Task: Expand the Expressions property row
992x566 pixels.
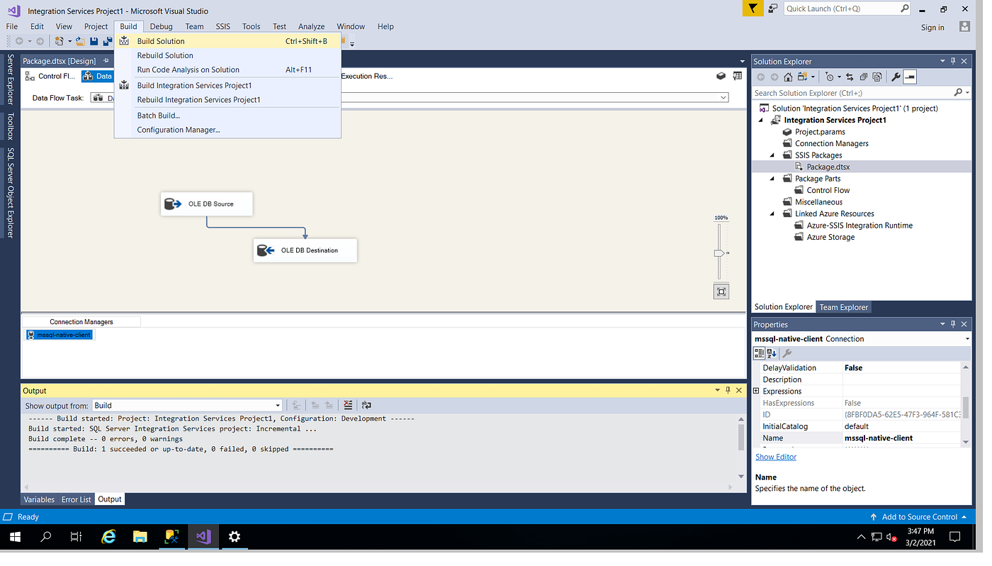Action: coord(756,391)
